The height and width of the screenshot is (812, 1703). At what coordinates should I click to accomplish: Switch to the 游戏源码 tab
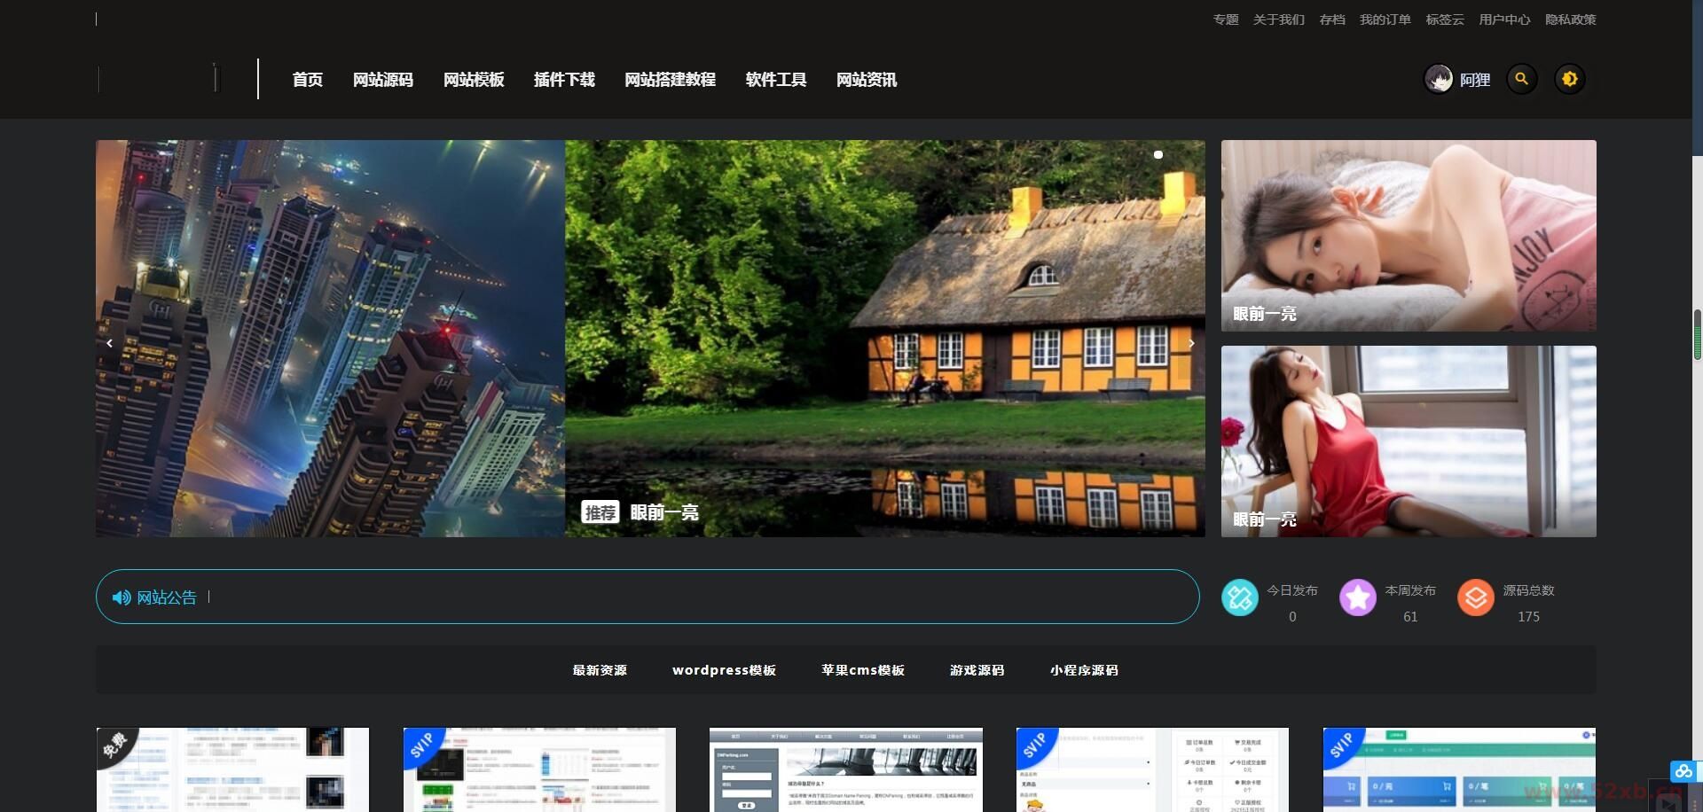(977, 670)
